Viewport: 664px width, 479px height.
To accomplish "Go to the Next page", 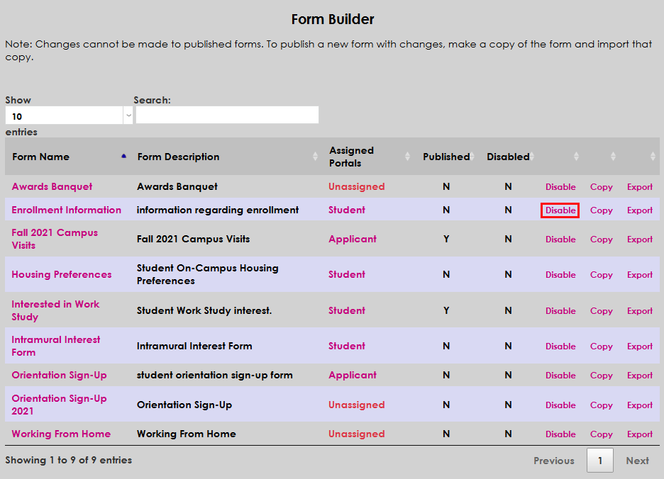I will coord(637,460).
